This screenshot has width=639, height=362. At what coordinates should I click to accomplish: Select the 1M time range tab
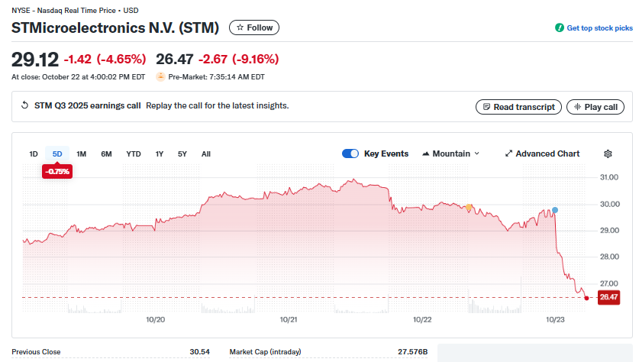[x=82, y=154]
